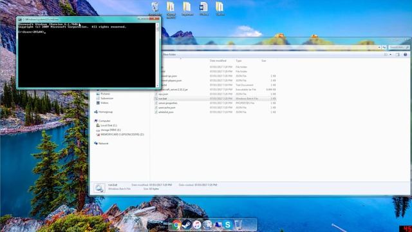This screenshot has height=232, width=412.
Task: Launch Steam from the dock
Action: [187, 225]
